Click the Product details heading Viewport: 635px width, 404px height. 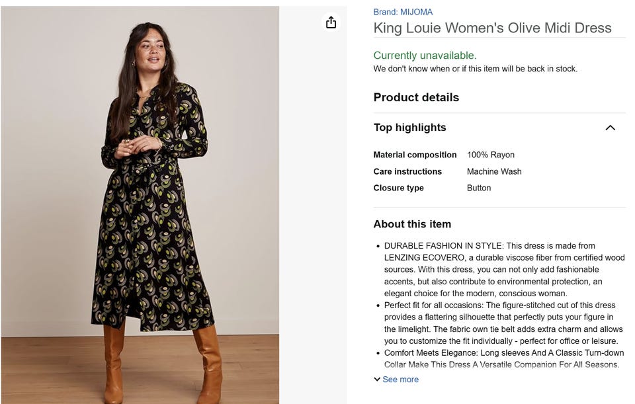pos(416,97)
